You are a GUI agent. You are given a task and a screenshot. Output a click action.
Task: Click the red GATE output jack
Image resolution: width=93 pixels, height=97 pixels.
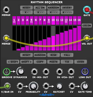87,10
